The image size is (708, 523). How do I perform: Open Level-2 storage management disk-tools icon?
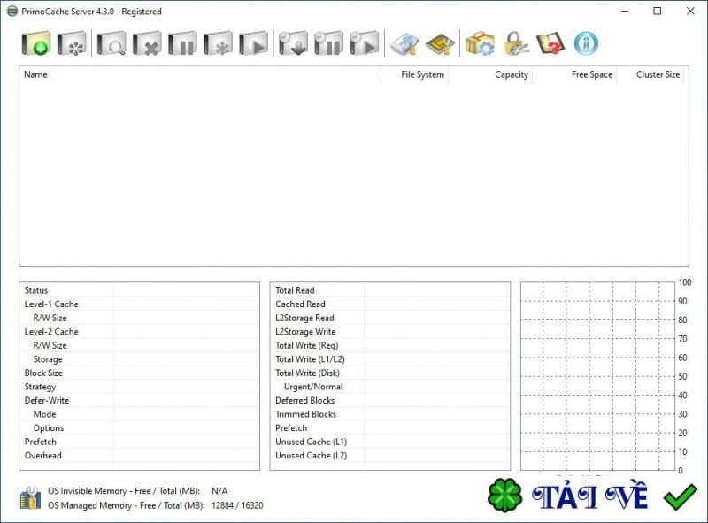click(404, 44)
